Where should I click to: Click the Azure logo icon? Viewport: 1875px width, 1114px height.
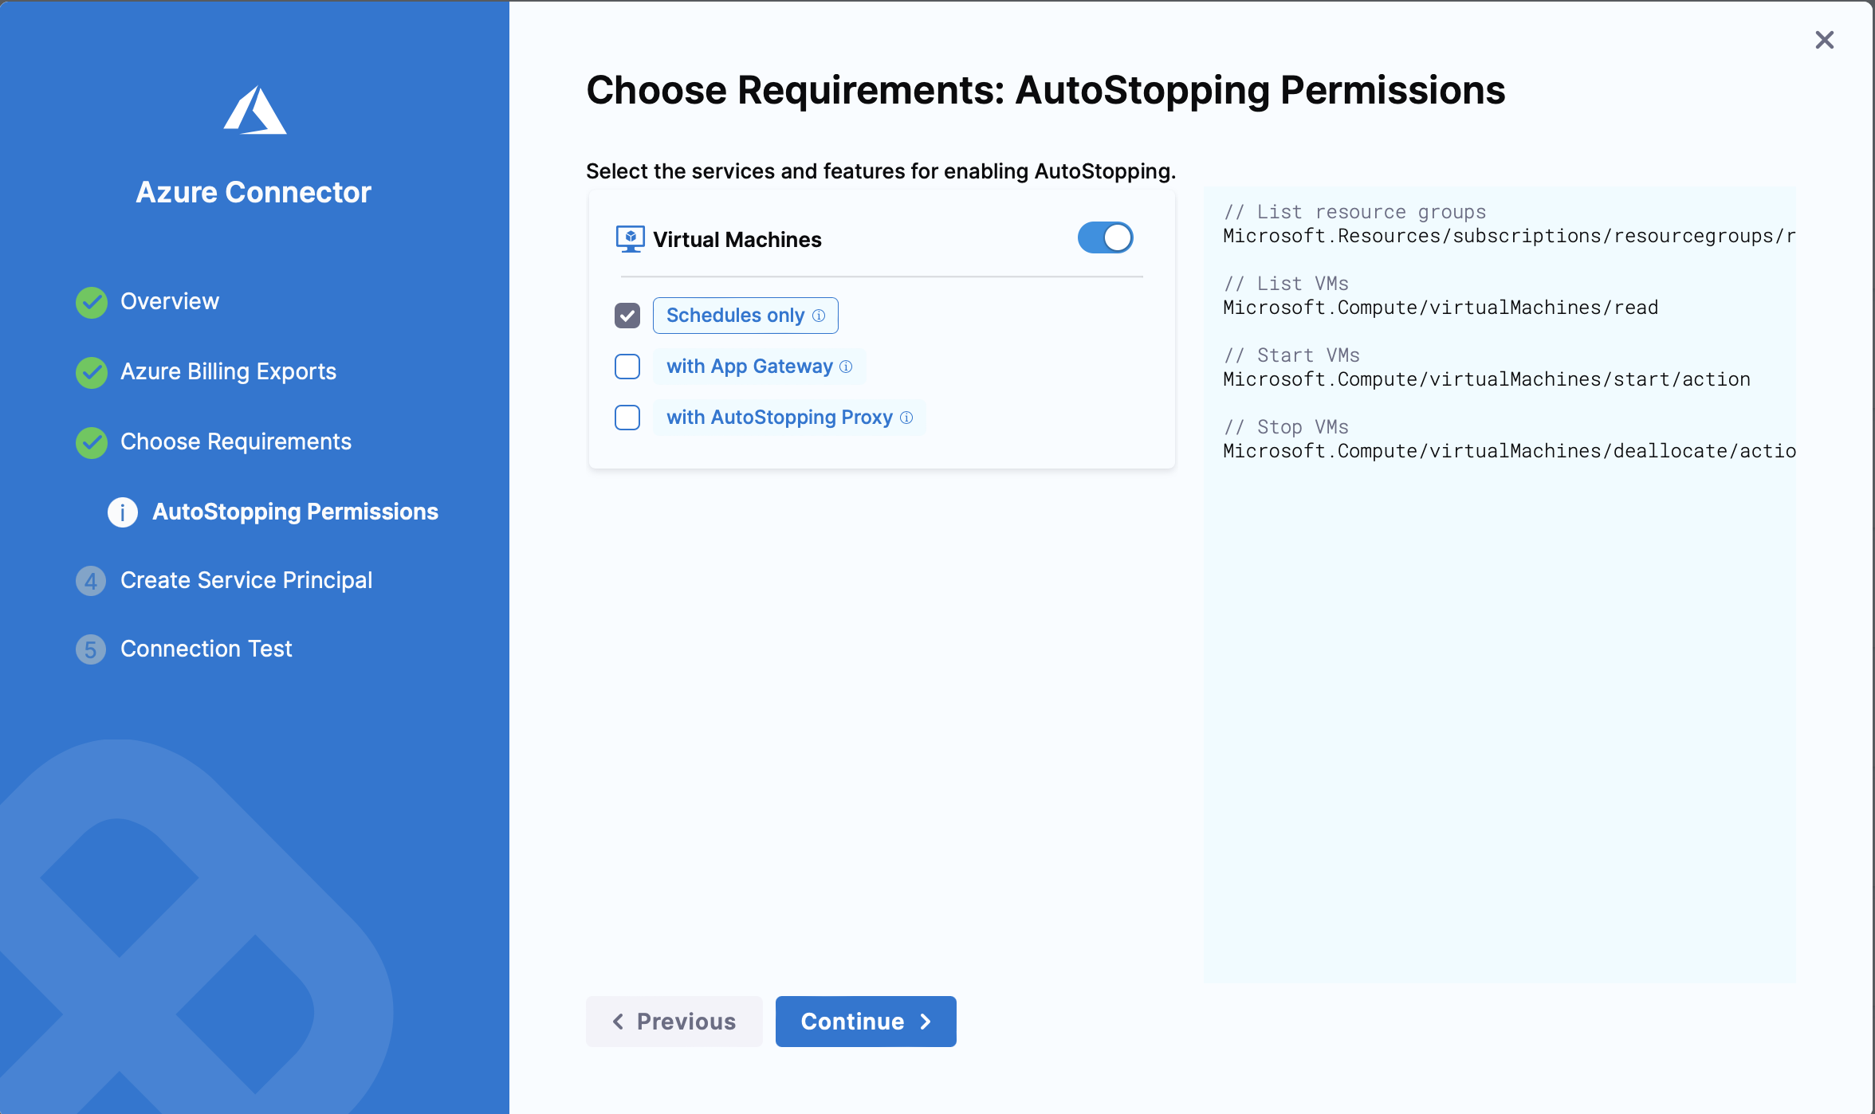point(254,111)
